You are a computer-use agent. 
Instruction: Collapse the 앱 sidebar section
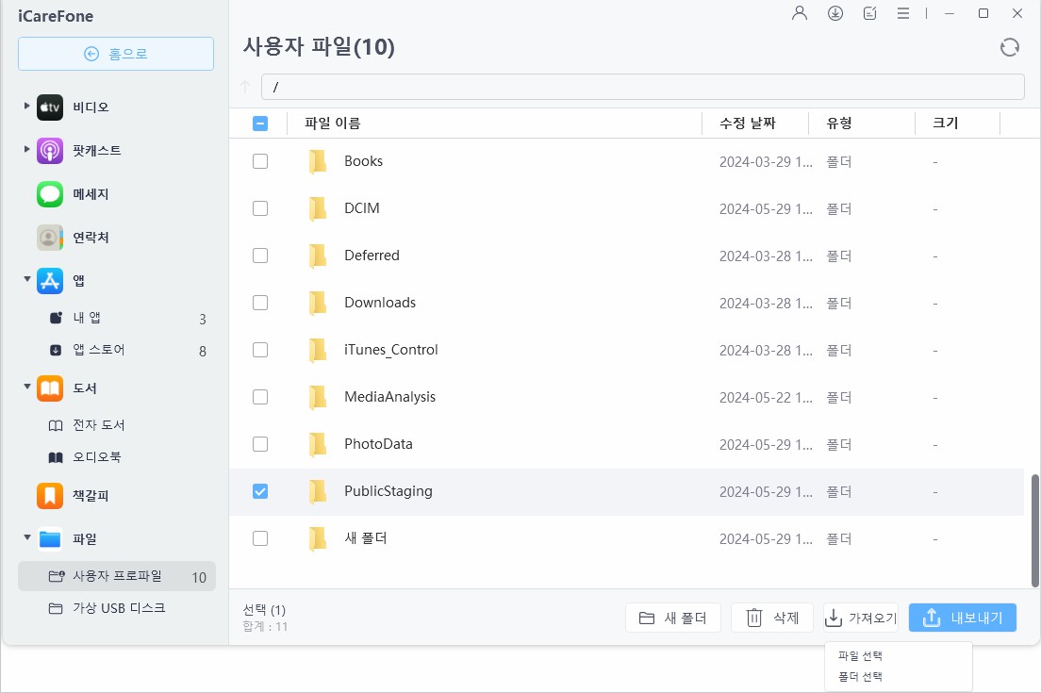pos(29,280)
